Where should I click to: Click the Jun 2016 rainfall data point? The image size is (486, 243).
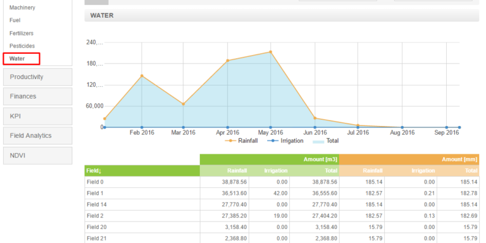pyautogui.click(x=315, y=118)
